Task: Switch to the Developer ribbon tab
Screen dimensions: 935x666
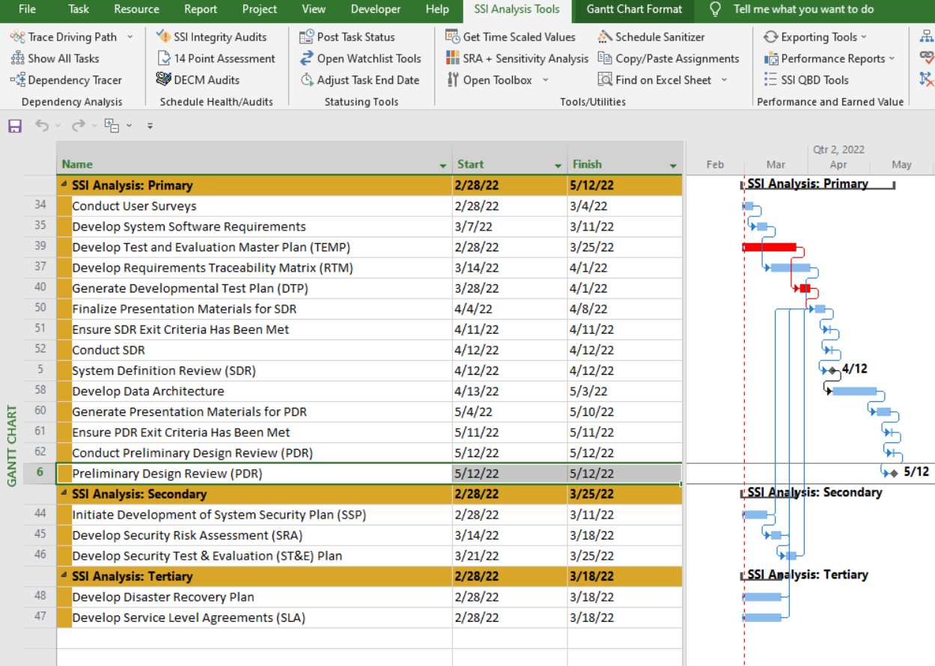Action: click(x=376, y=10)
